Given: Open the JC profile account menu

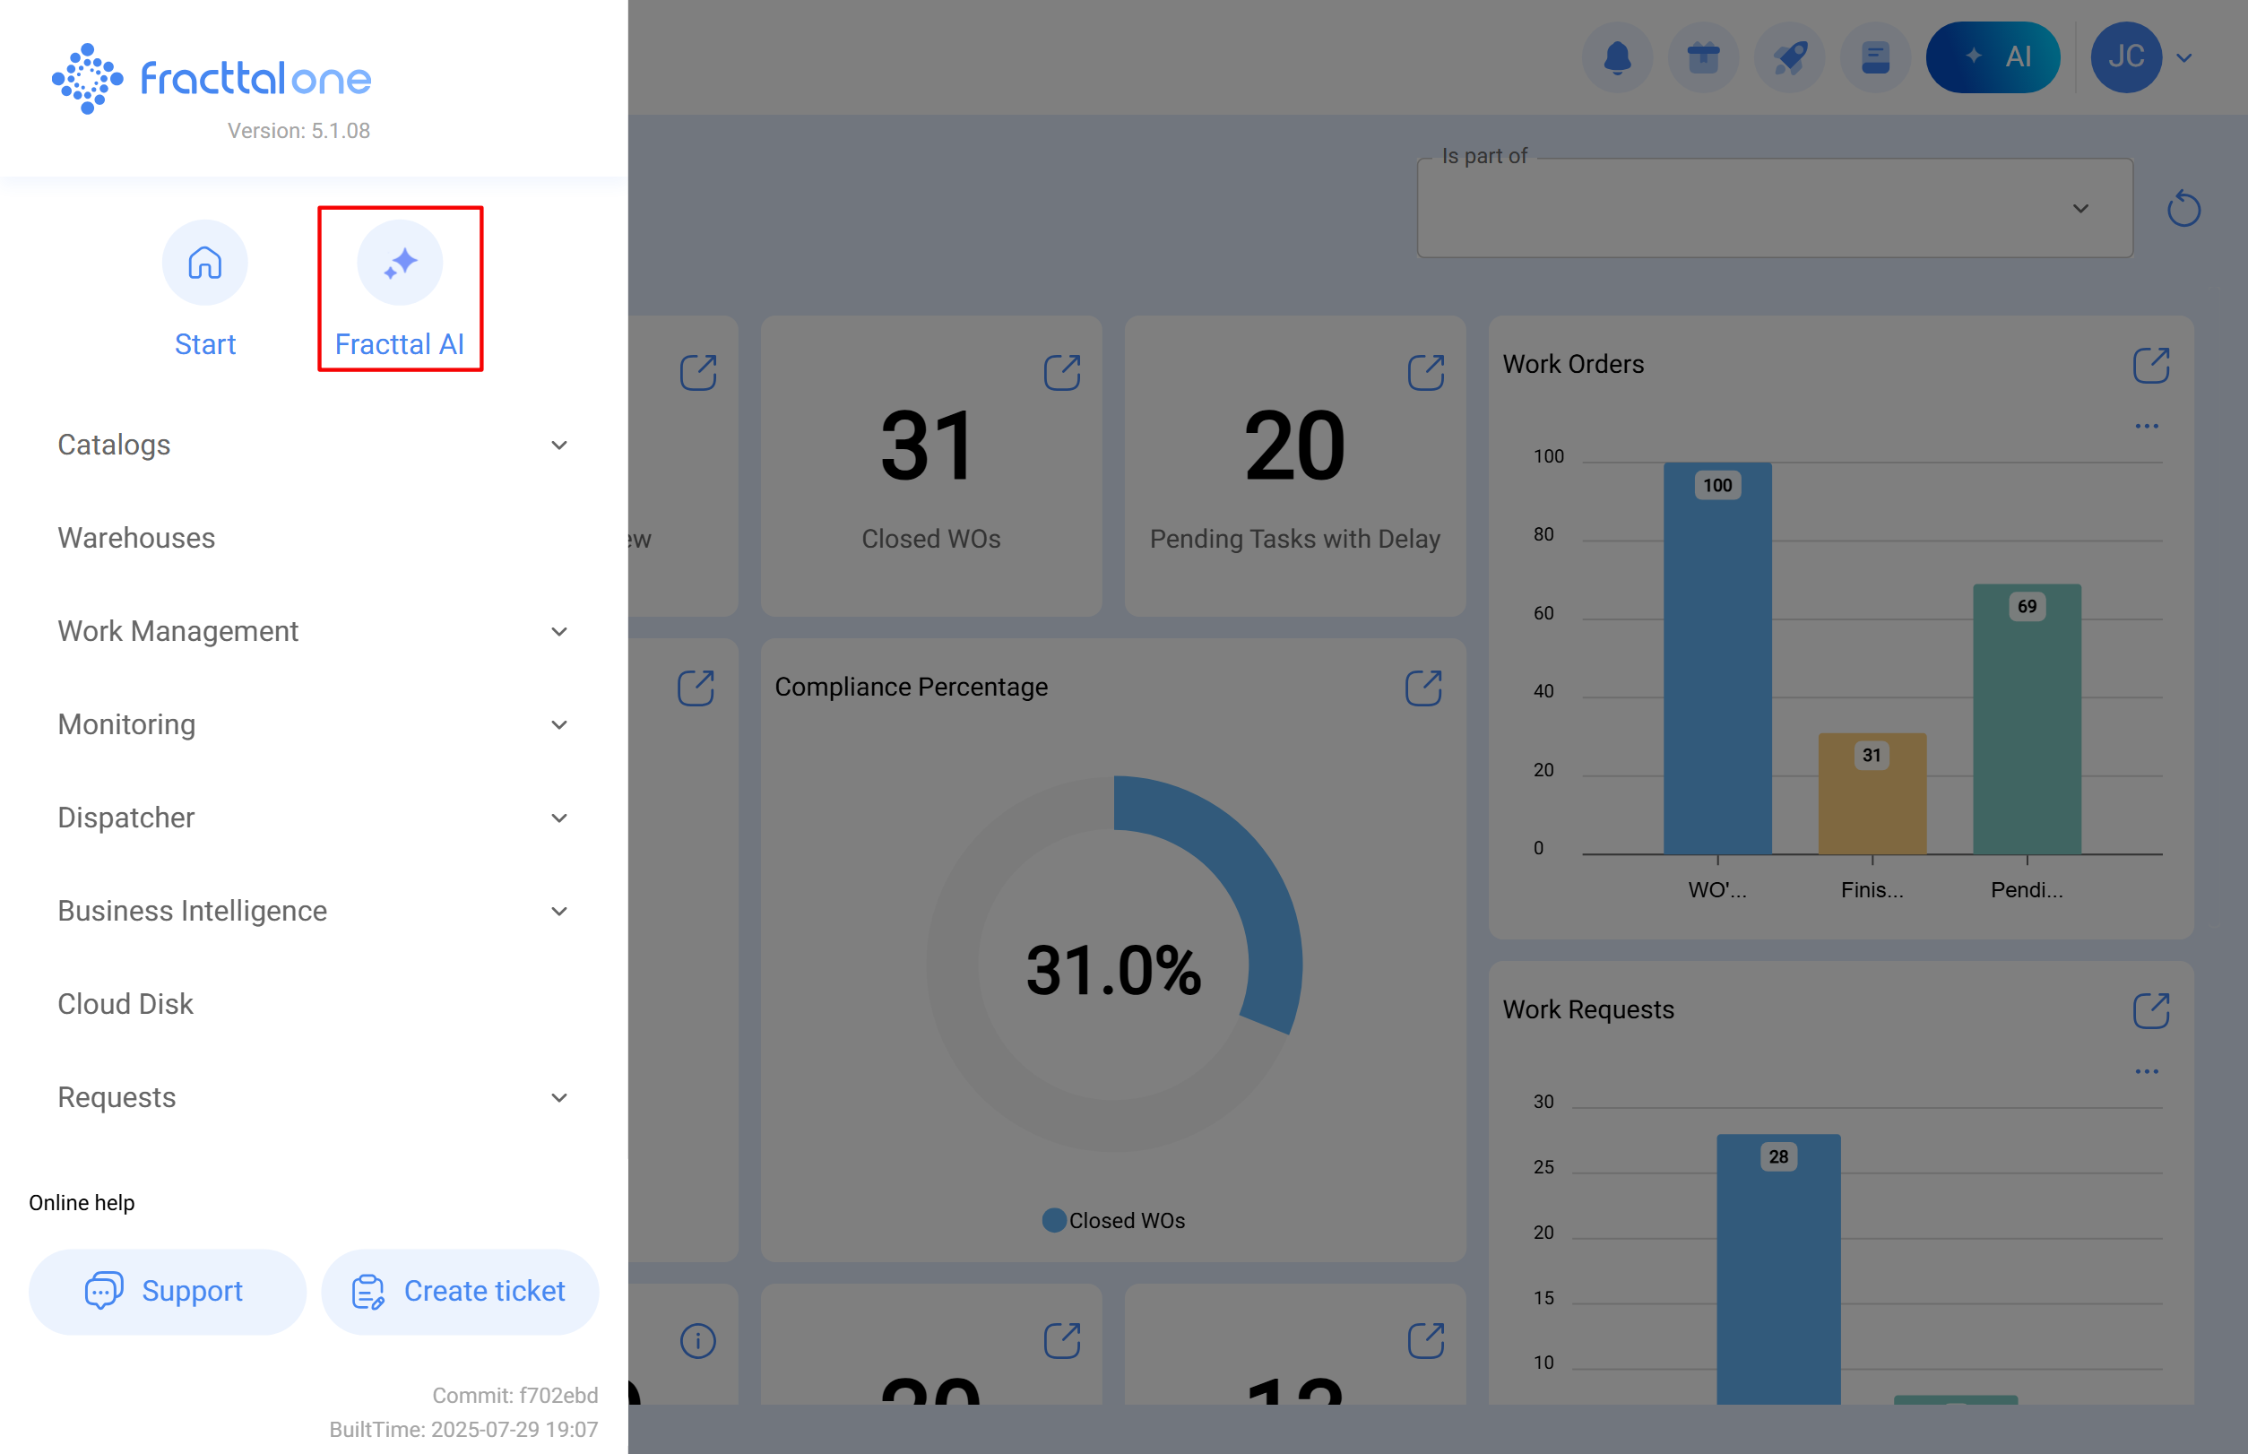Looking at the screenshot, I should coord(2126,56).
